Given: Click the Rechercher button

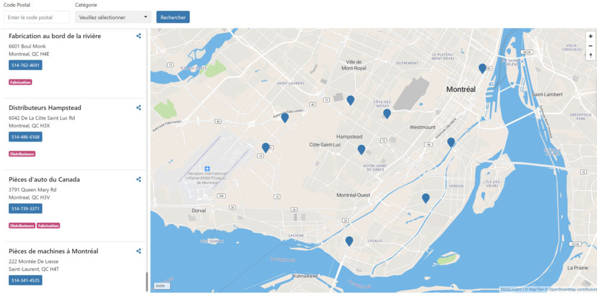Looking at the screenshot, I should pyautogui.click(x=173, y=17).
